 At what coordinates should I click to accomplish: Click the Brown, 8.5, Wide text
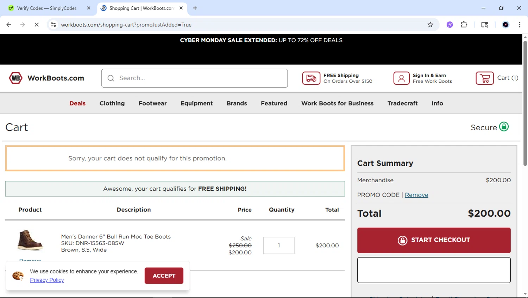click(x=84, y=250)
